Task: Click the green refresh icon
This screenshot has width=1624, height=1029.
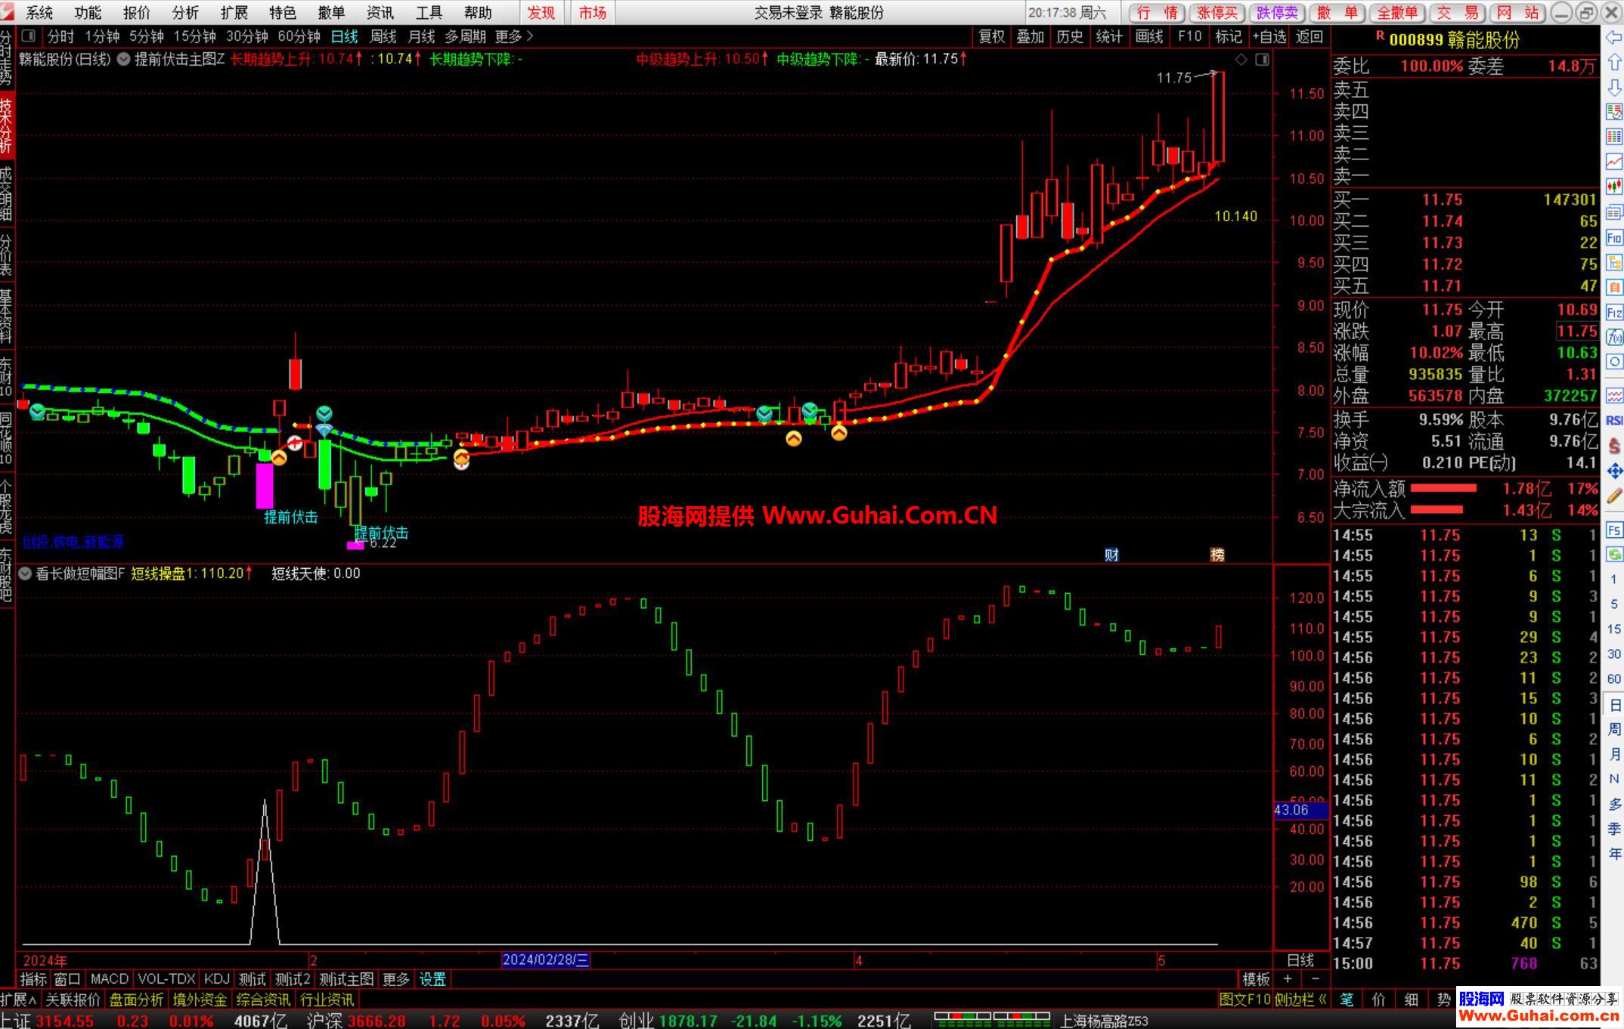Action: [x=1614, y=555]
